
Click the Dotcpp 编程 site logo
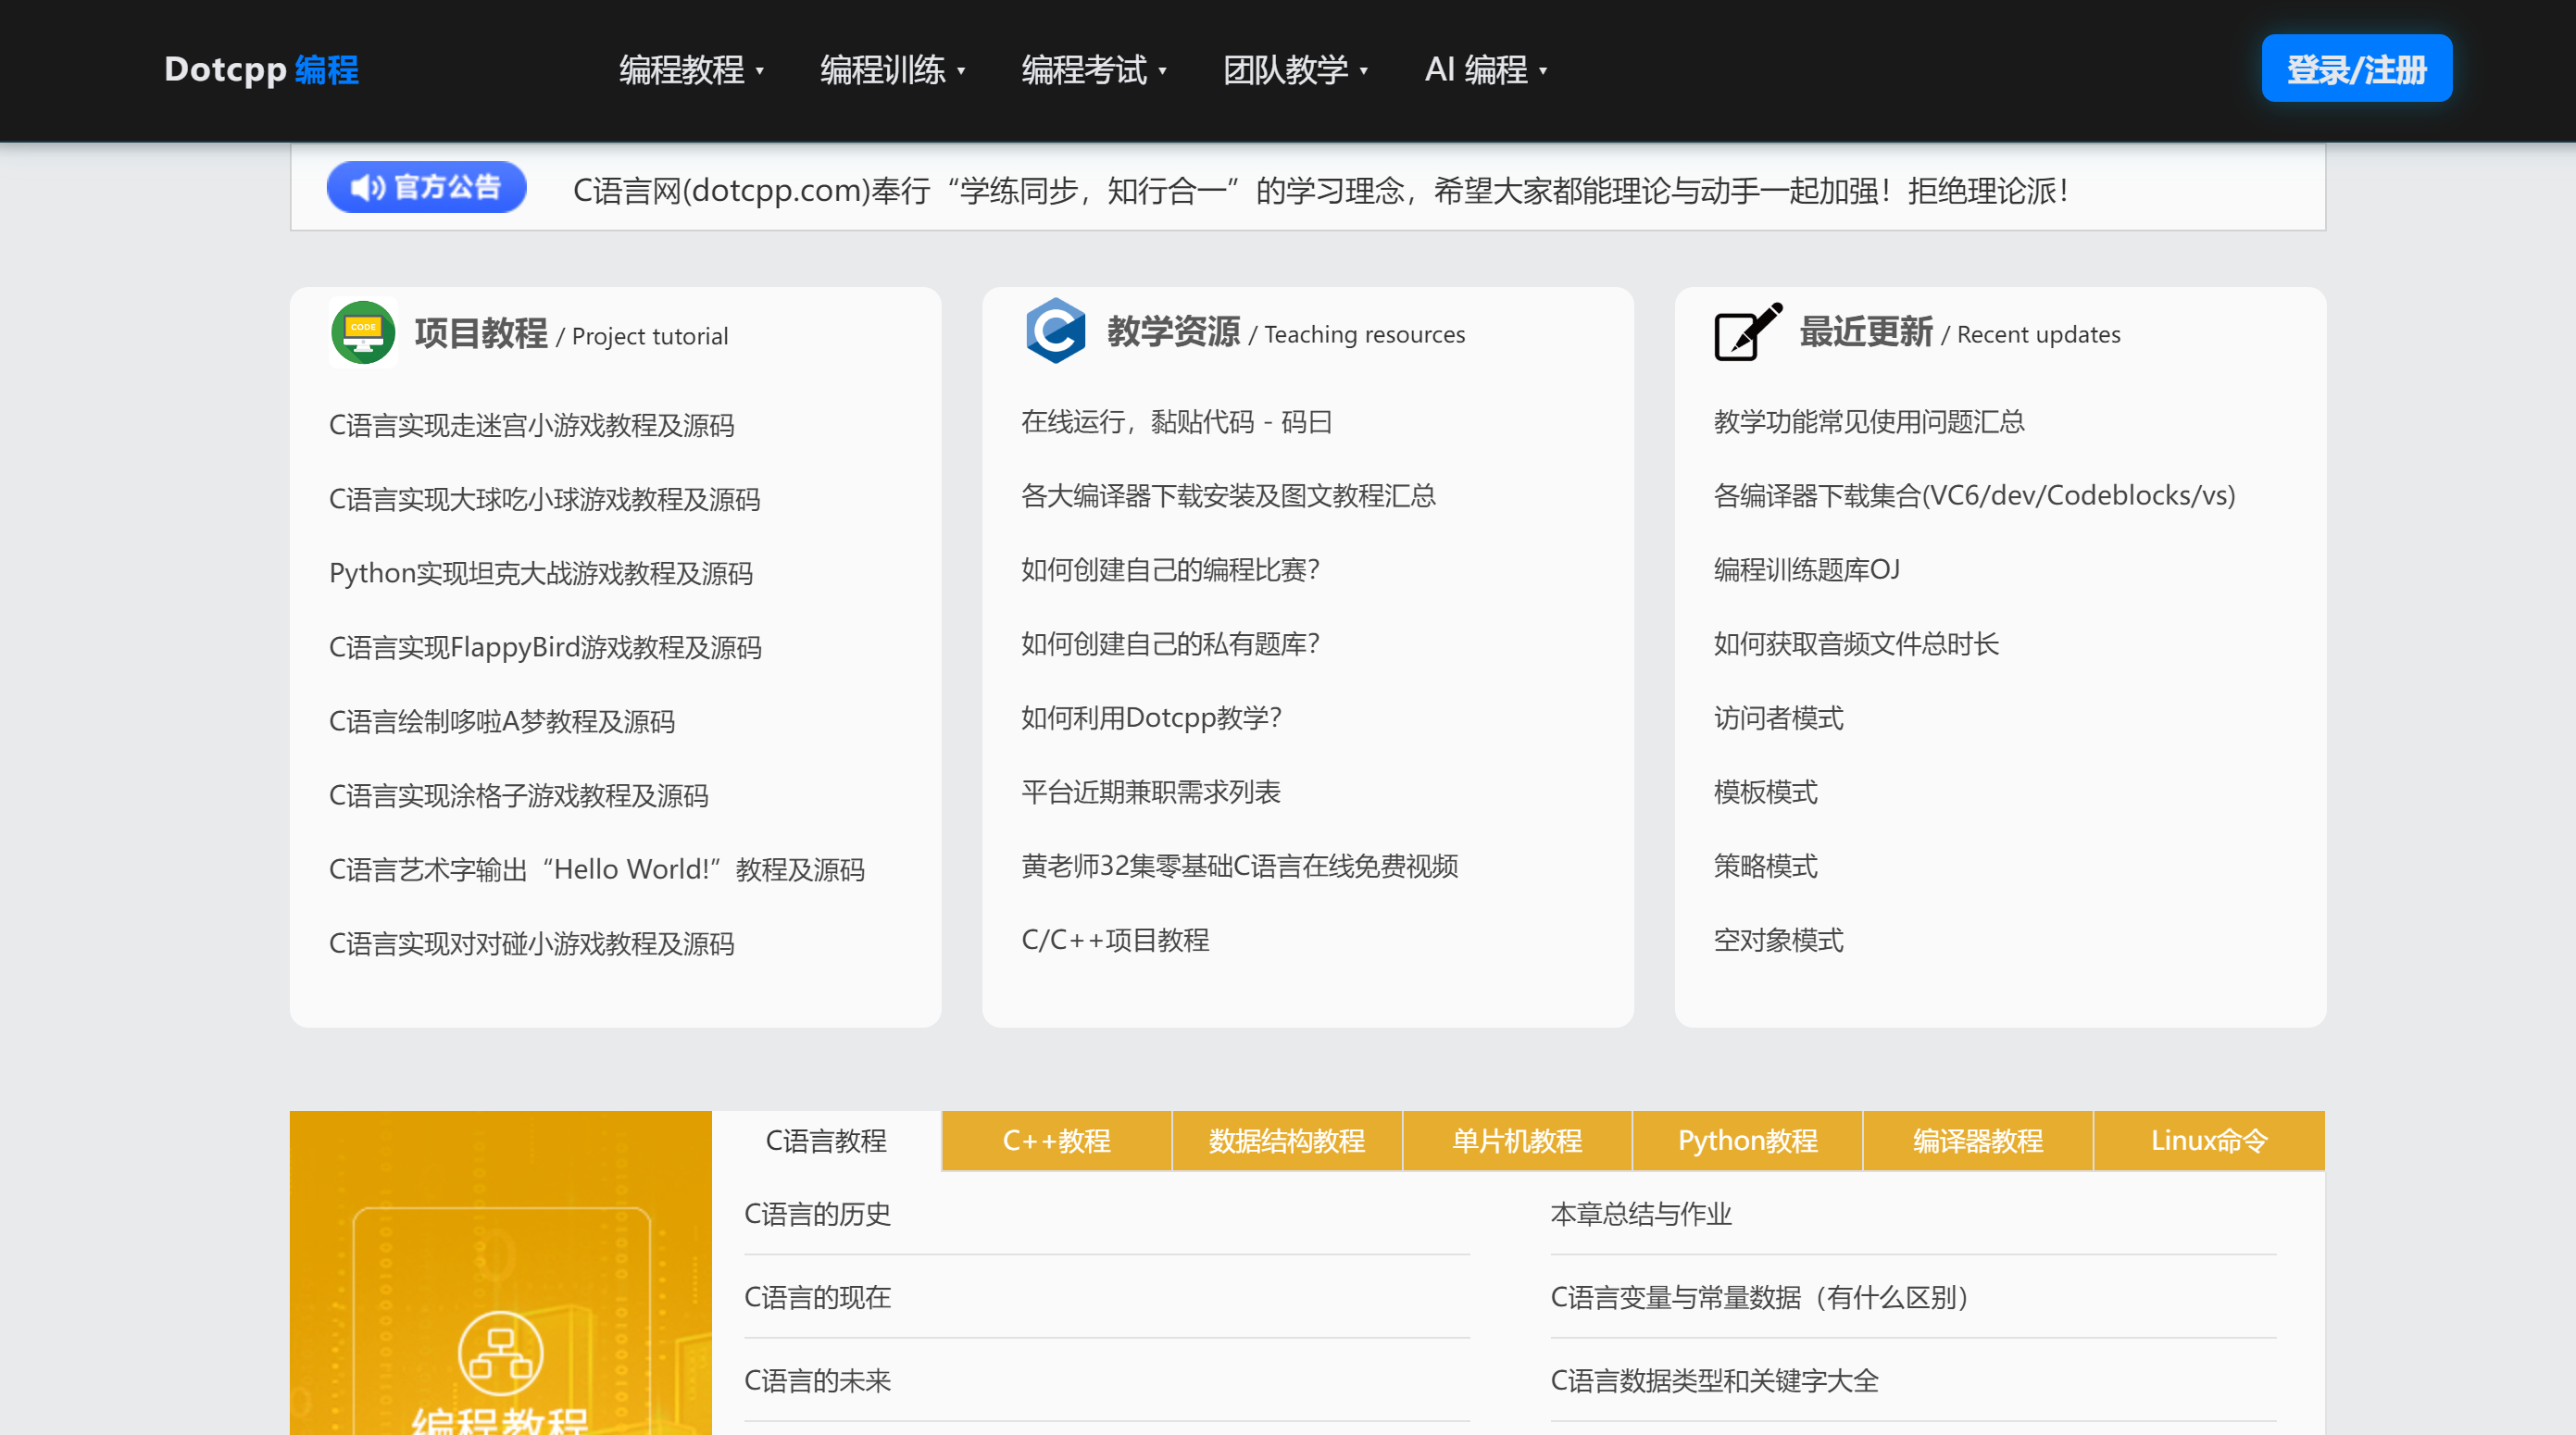tap(261, 69)
